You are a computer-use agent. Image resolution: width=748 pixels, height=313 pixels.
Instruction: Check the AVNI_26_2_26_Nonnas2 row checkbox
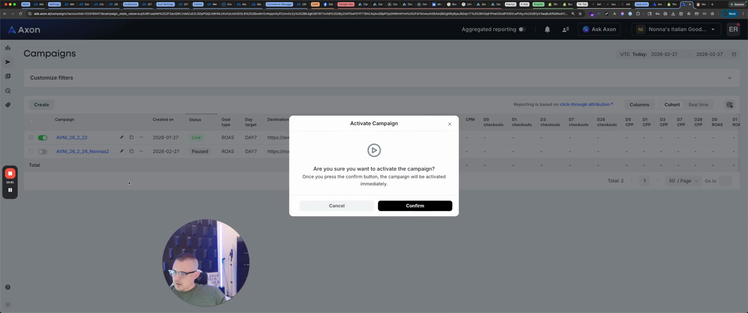coord(31,151)
